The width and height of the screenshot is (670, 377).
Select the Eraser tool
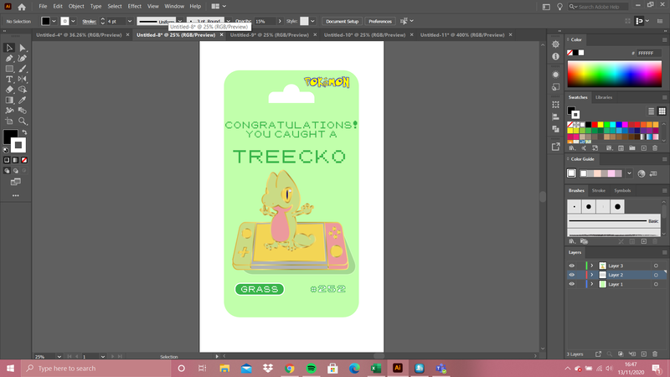tap(9, 90)
